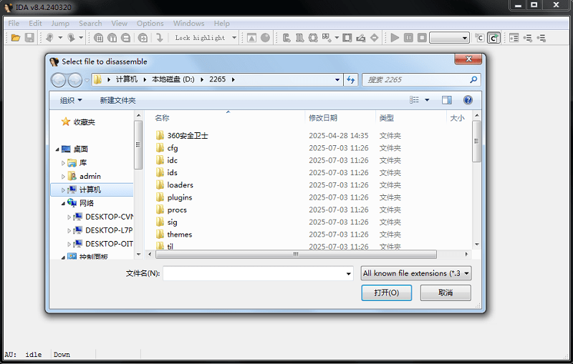
Task: Click the debugger pause button
Action: pyautogui.click(x=408, y=38)
